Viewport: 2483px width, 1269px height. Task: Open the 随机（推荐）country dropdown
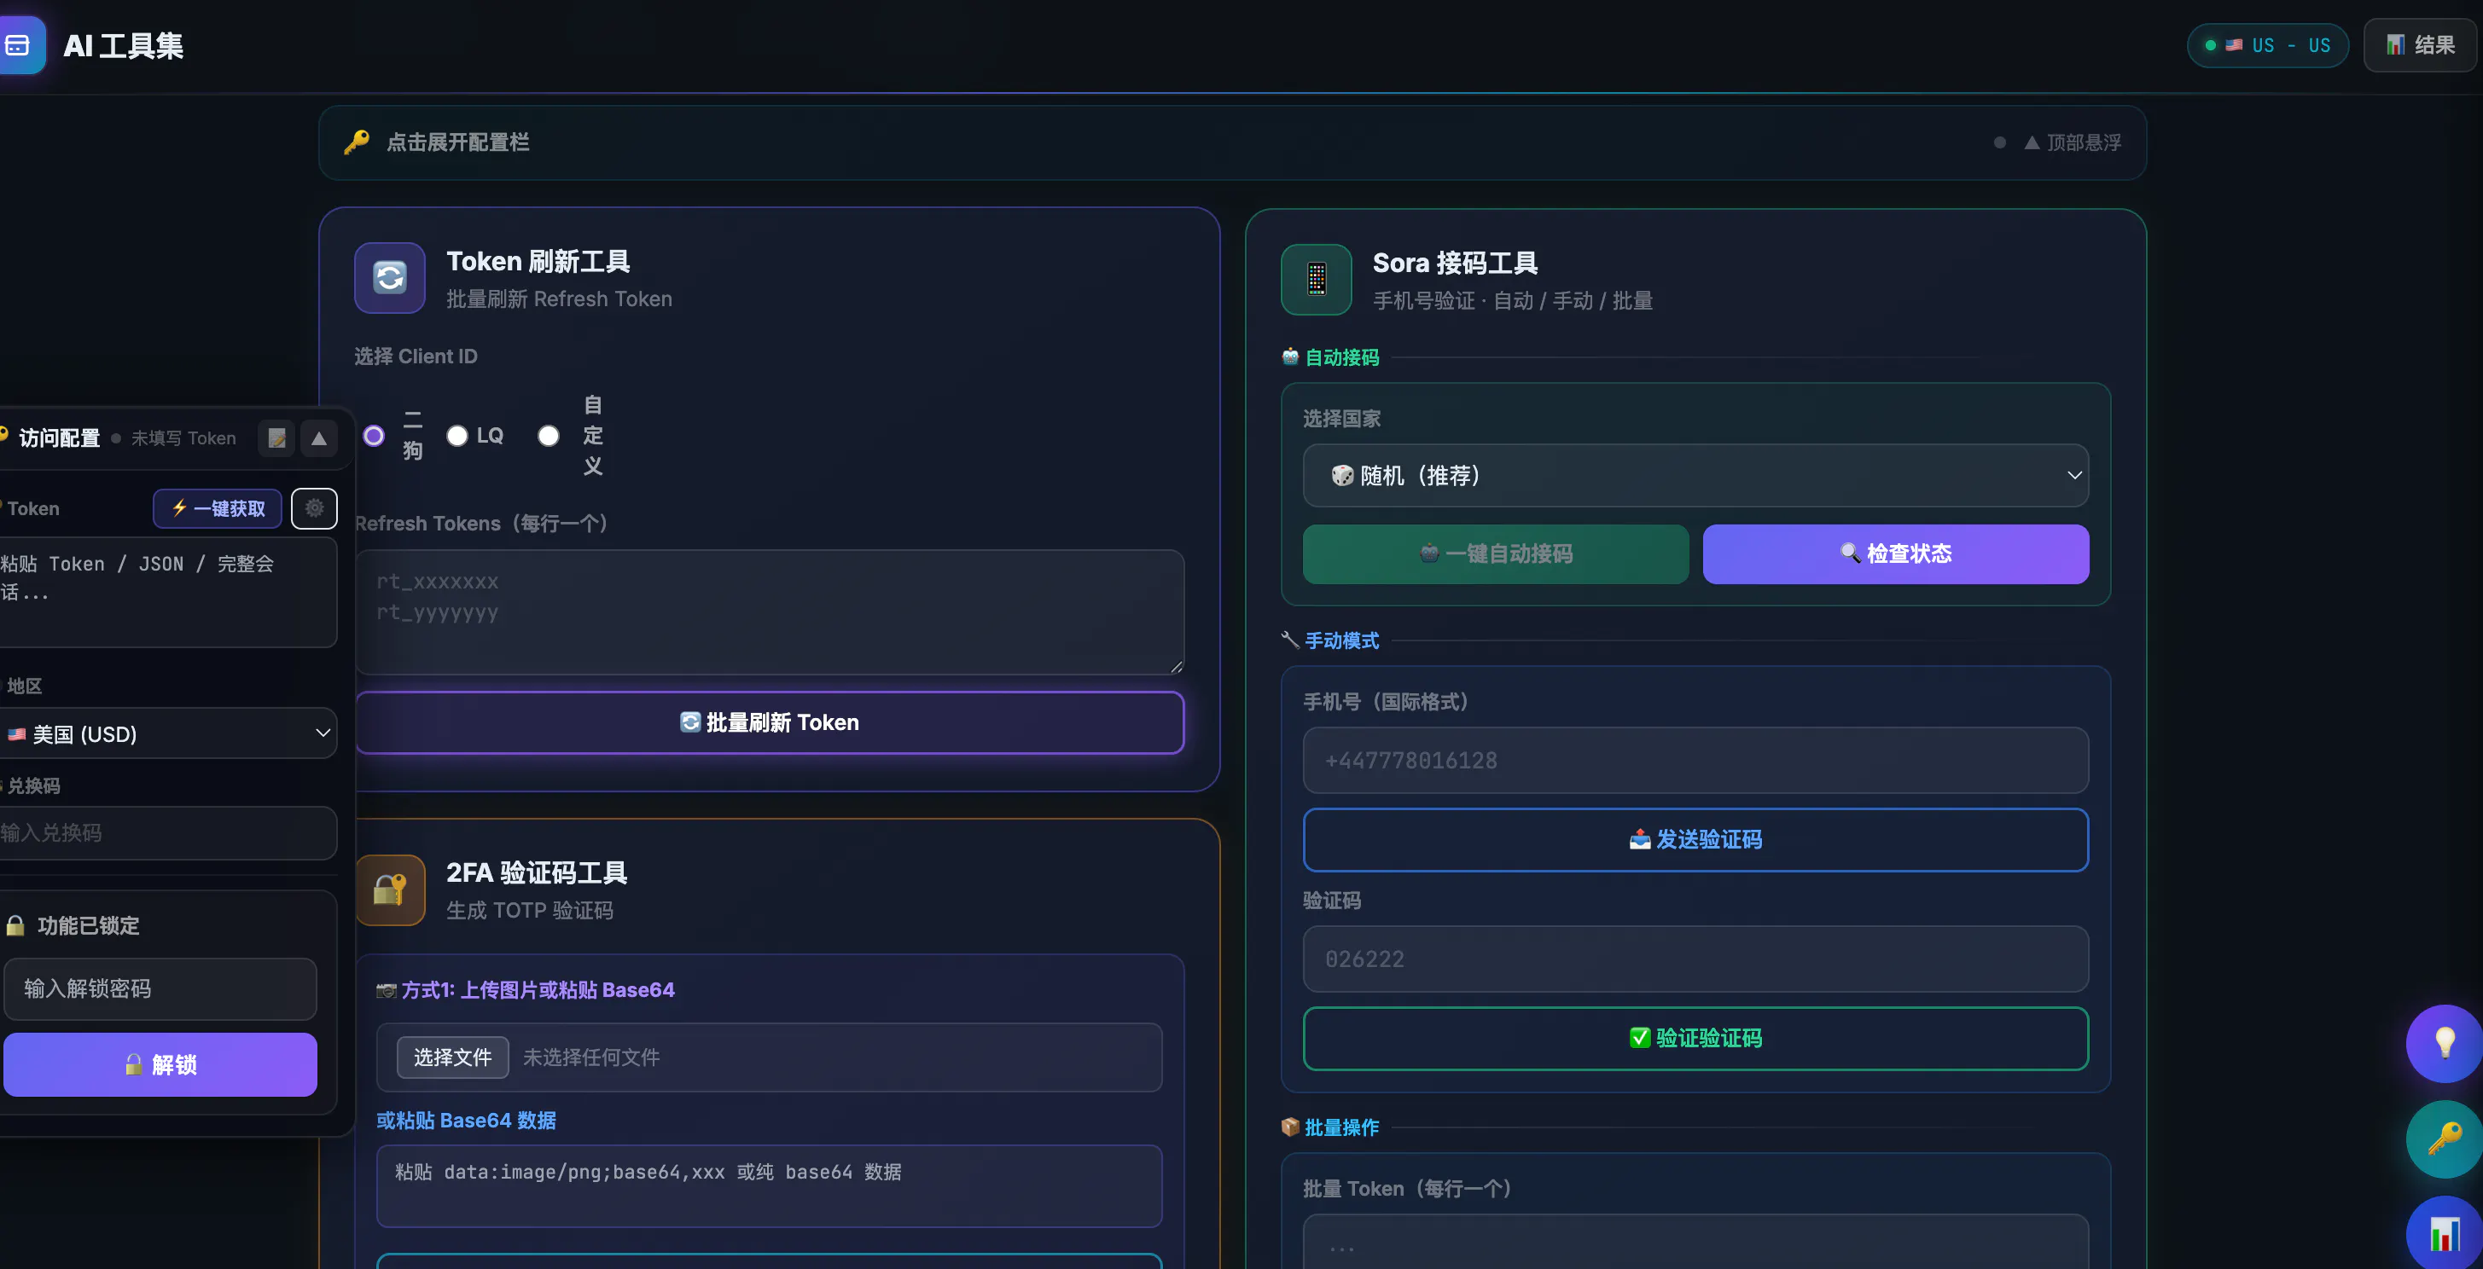coord(1695,475)
